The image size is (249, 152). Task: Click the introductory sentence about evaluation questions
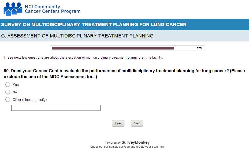[x=83, y=57]
